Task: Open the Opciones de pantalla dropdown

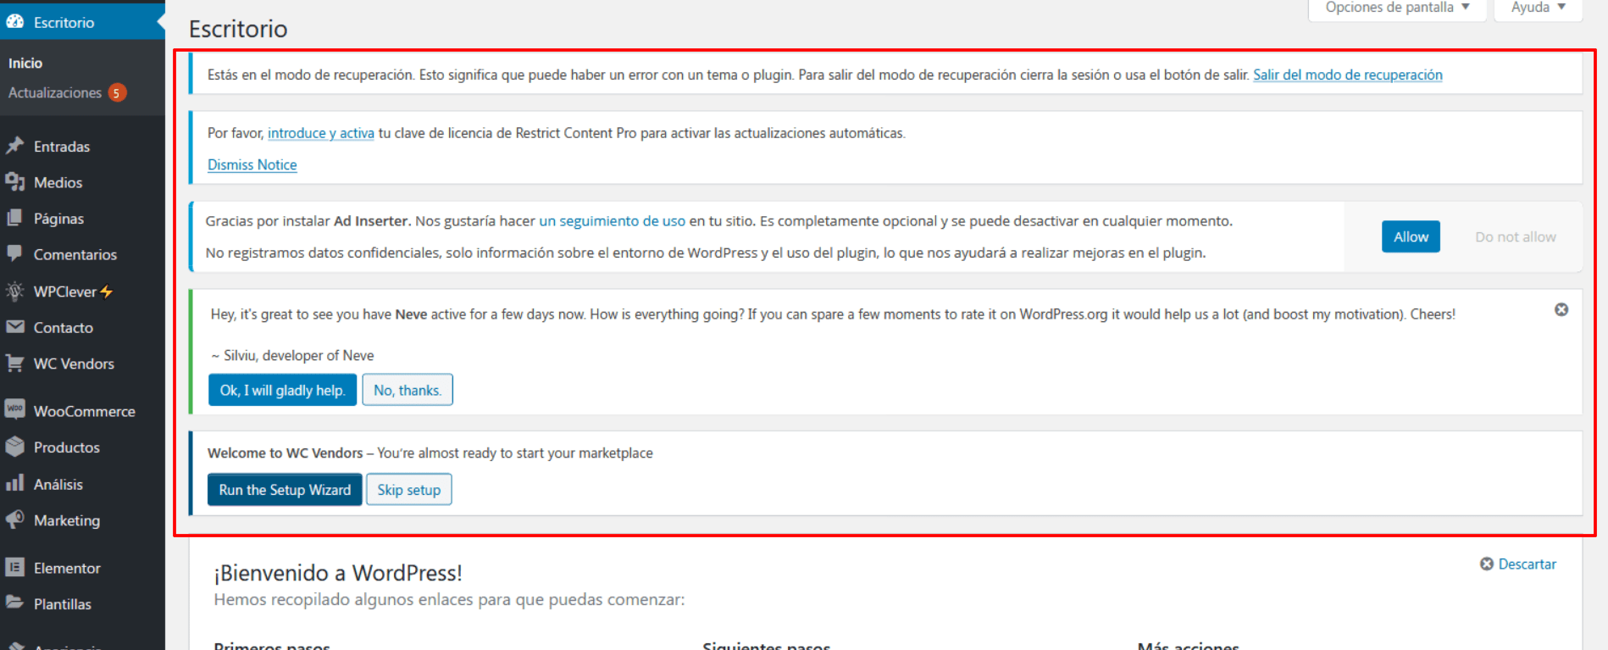Action: coord(1398,8)
